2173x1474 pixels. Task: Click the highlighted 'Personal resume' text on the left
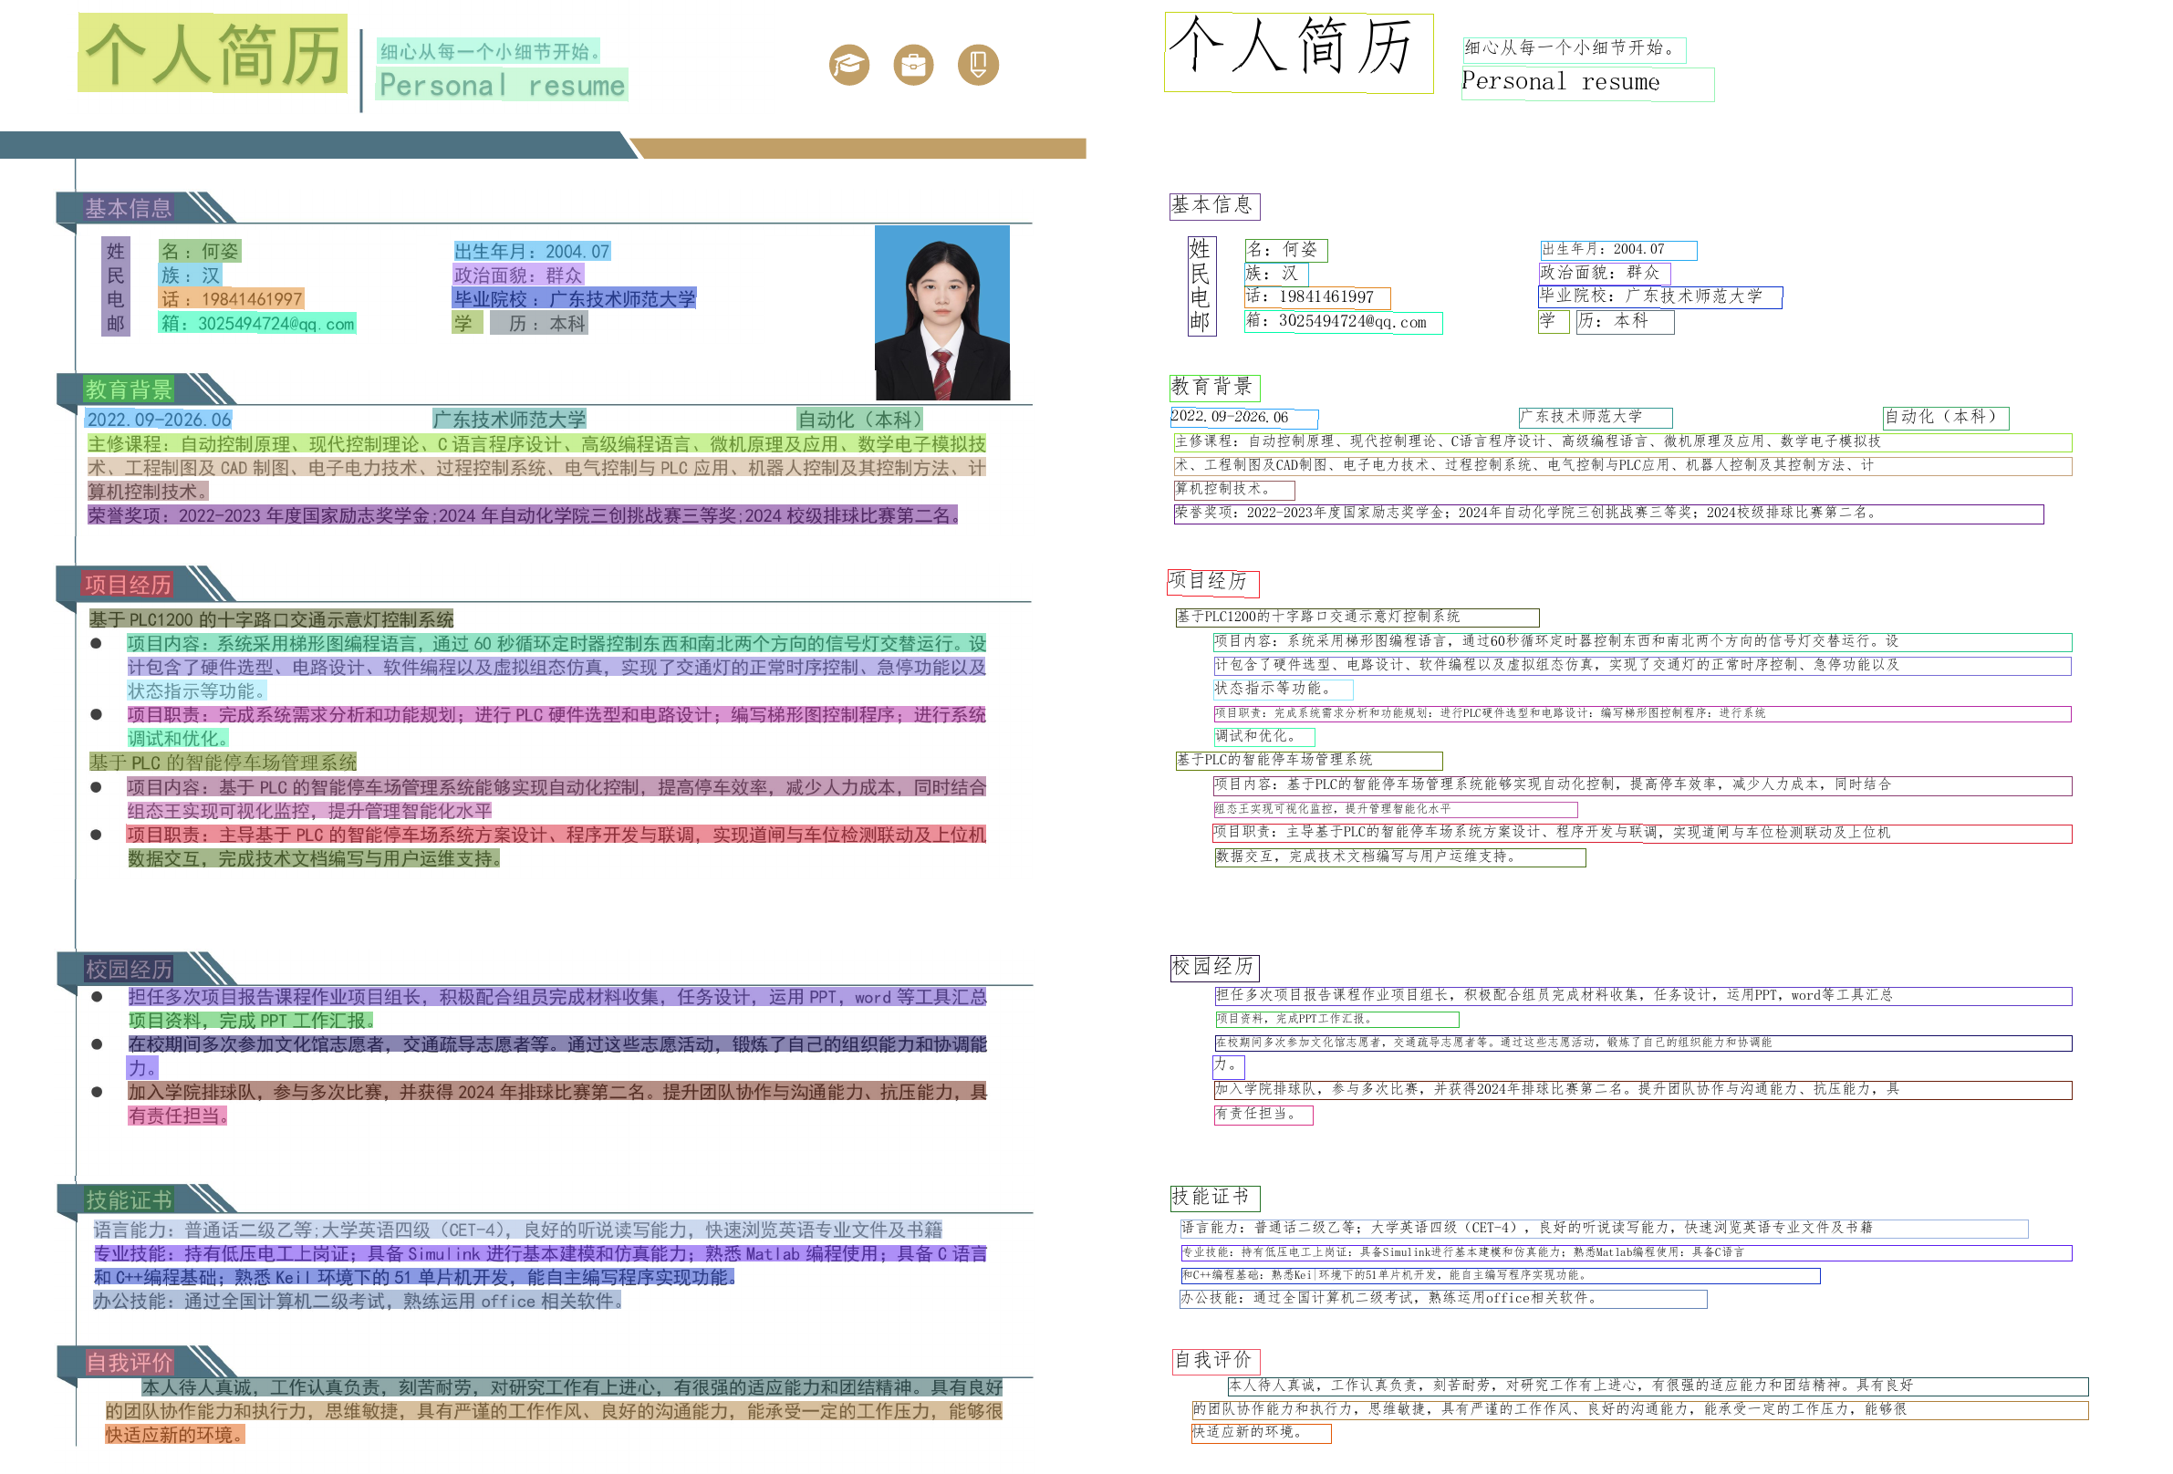[501, 85]
